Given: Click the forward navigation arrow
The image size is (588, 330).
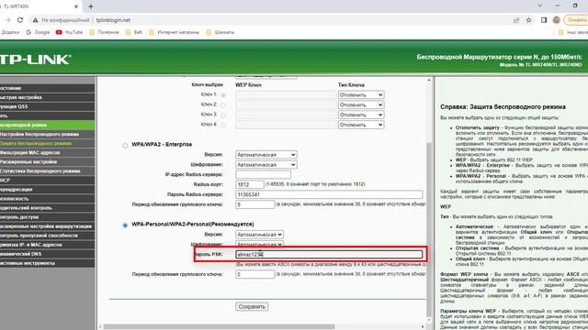Looking at the screenshot, I should pyautogui.click(x=7, y=20).
